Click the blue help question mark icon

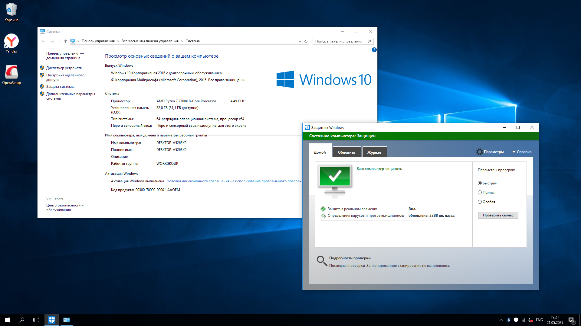[374, 50]
